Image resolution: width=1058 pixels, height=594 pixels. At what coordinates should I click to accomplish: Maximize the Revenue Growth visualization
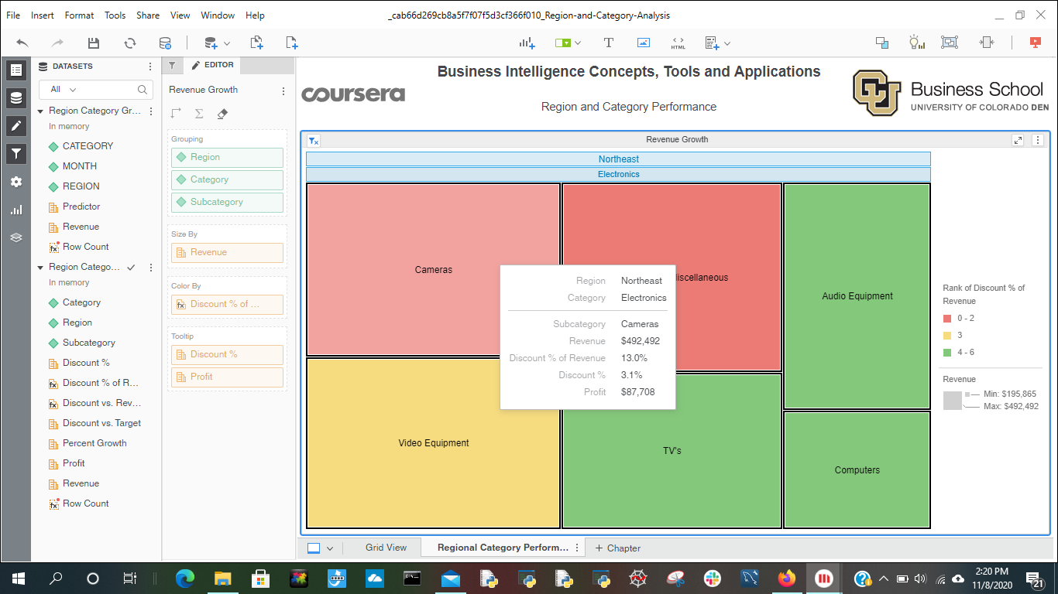click(x=1018, y=140)
